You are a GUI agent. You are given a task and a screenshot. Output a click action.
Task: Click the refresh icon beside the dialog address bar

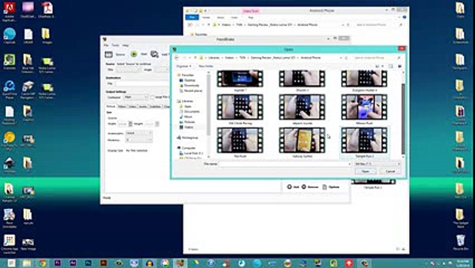(x=346, y=58)
